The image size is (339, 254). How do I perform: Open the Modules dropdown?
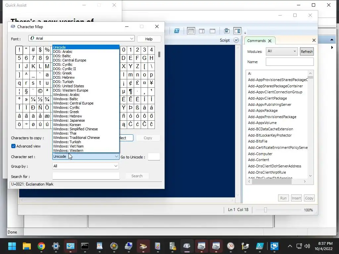pos(282,51)
